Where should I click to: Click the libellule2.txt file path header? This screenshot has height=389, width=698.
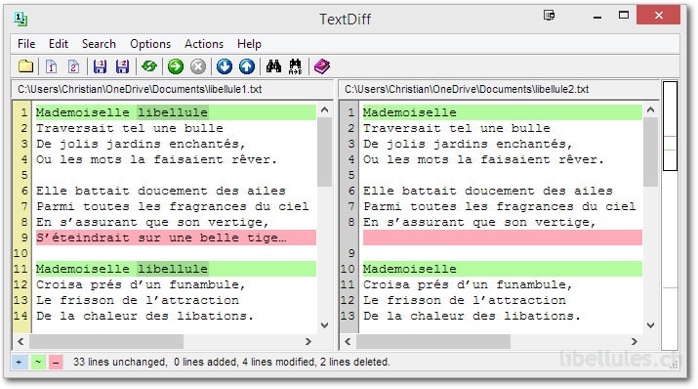(467, 89)
